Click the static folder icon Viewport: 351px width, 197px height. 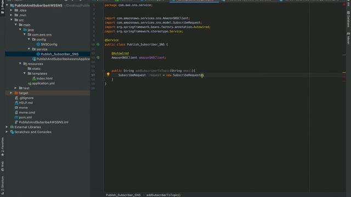(x=30, y=68)
